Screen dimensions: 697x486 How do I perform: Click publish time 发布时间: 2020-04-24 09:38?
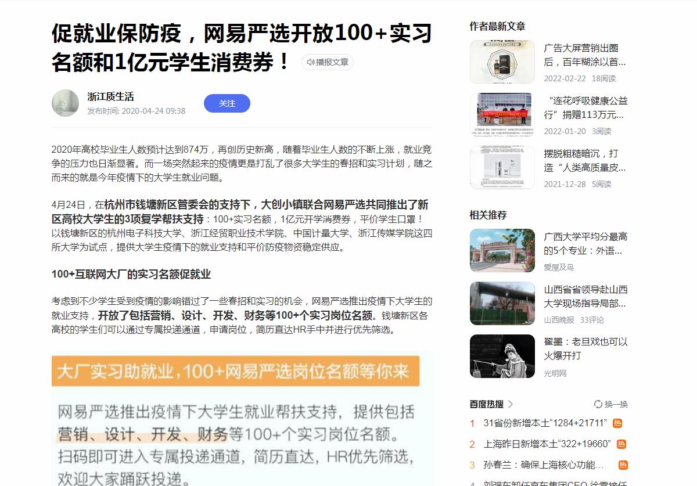coord(136,111)
